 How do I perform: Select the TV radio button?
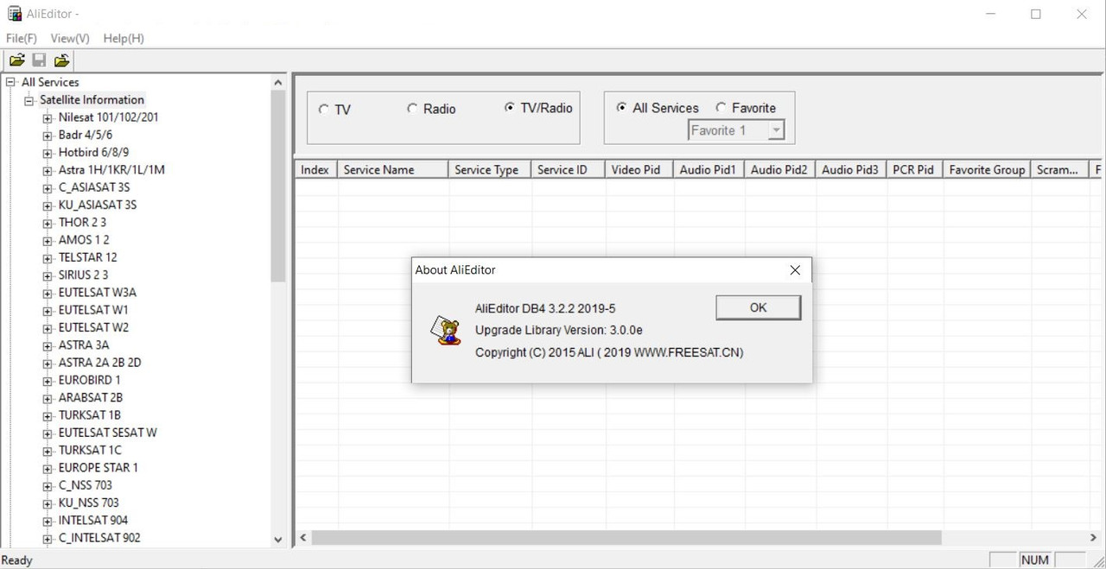tap(324, 110)
